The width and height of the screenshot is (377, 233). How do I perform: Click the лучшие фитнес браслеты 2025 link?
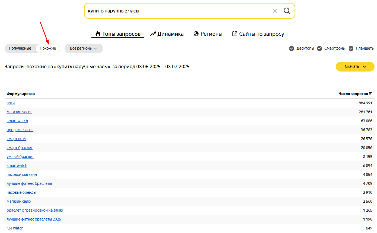coord(34,219)
